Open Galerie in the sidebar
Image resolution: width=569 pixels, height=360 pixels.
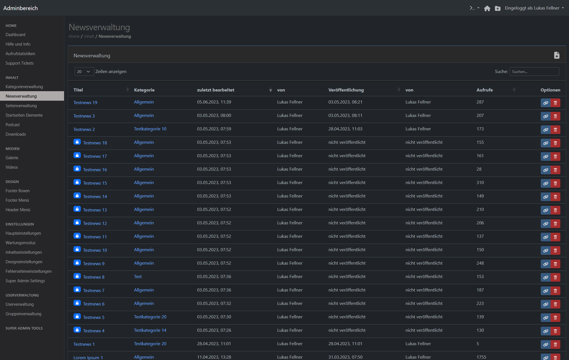coord(12,158)
